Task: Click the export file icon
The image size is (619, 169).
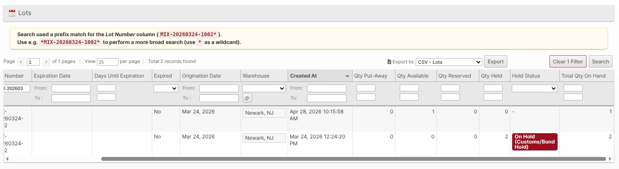Action: 389,62
